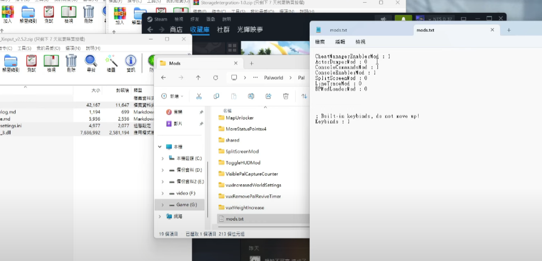The width and height of the screenshot is (542, 261).
Task: Refresh the Mods folder view
Action: point(216,77)
